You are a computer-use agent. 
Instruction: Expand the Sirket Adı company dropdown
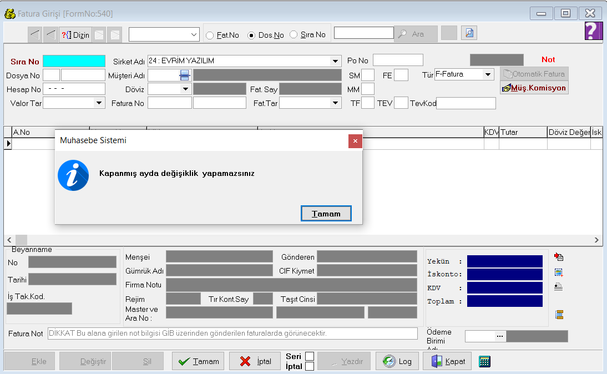click(x=335, y=61)
